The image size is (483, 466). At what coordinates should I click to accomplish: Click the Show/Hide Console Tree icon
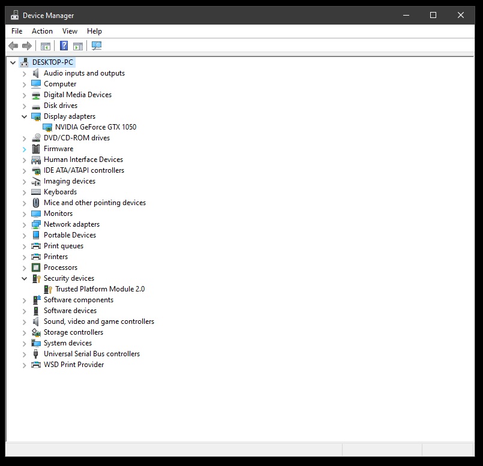coord(45,46)
